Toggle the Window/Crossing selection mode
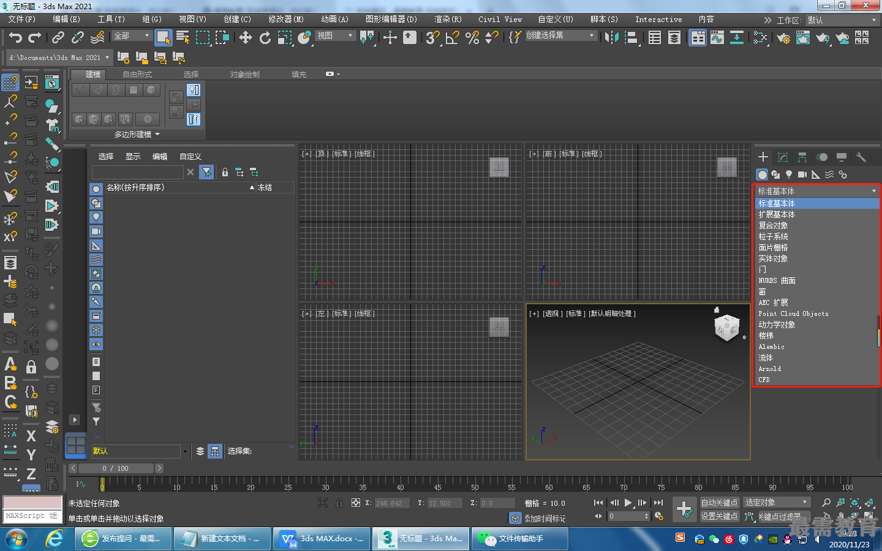 tap(222, 38)
